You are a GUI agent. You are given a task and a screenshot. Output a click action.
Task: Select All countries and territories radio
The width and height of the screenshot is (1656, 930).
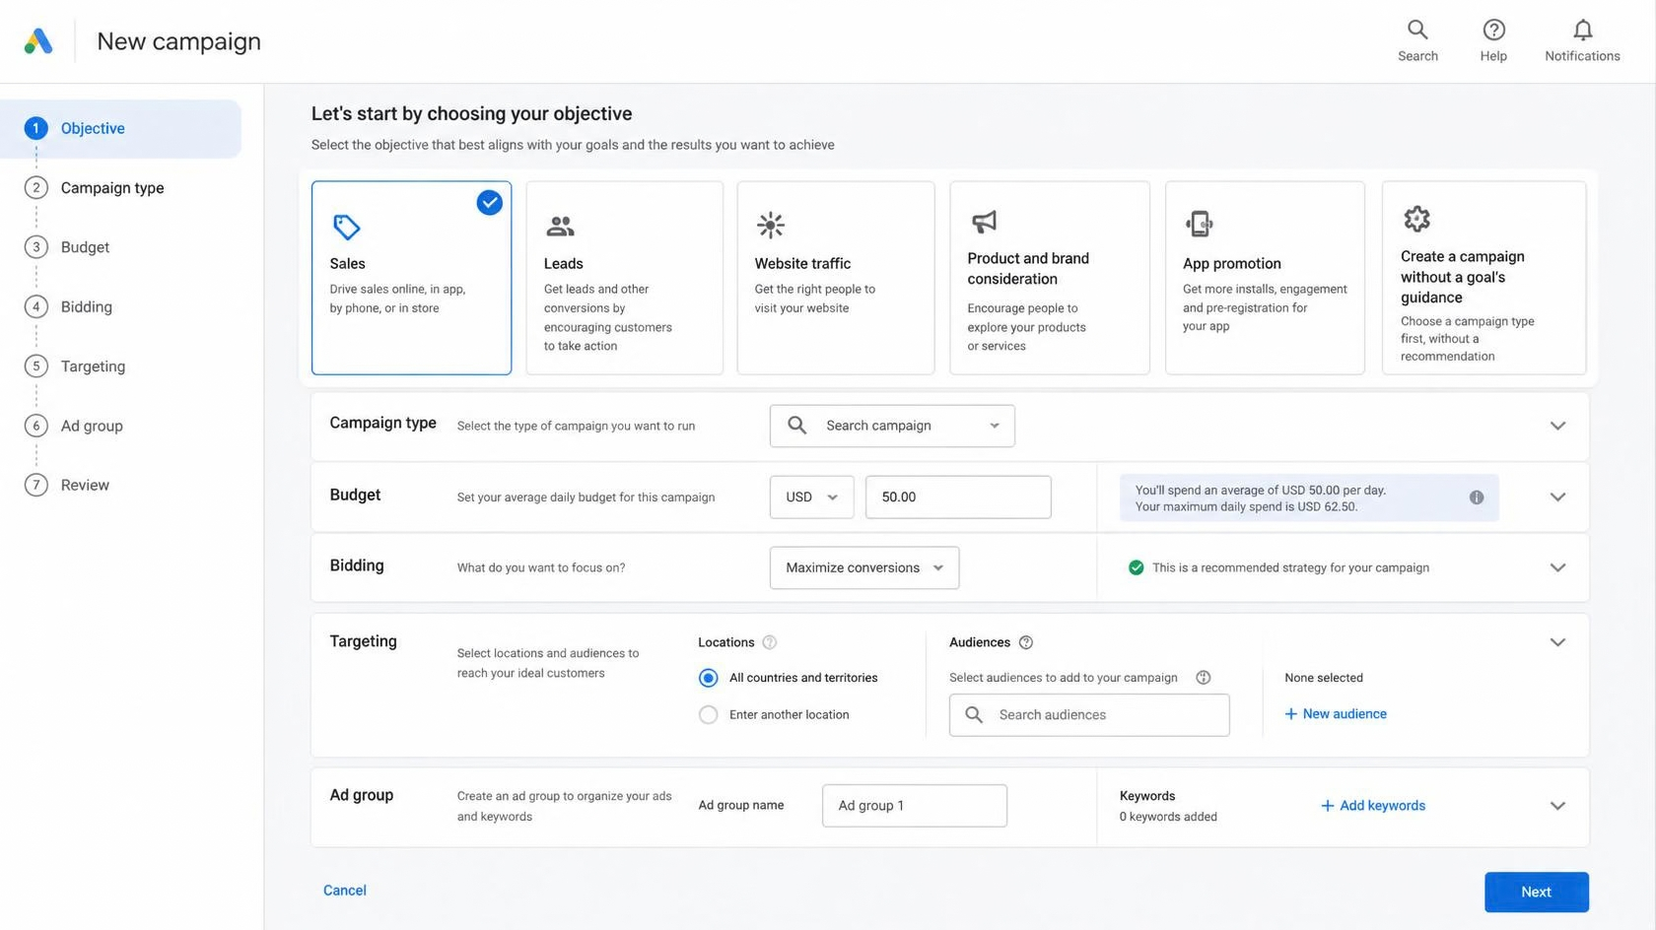click(x=708, y=678)
